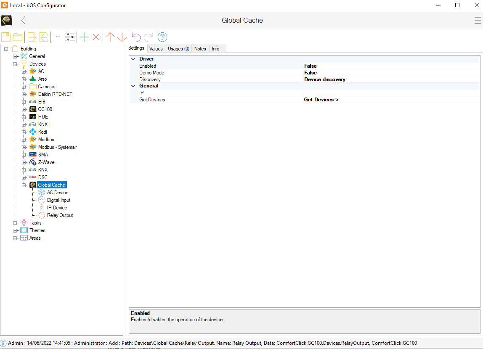Select the IR Device item

(x=57, y=208)
